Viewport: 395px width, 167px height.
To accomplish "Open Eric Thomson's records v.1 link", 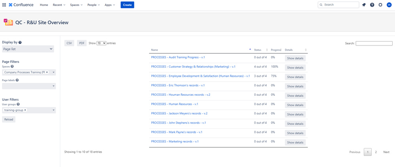I will tap(178, 85).
